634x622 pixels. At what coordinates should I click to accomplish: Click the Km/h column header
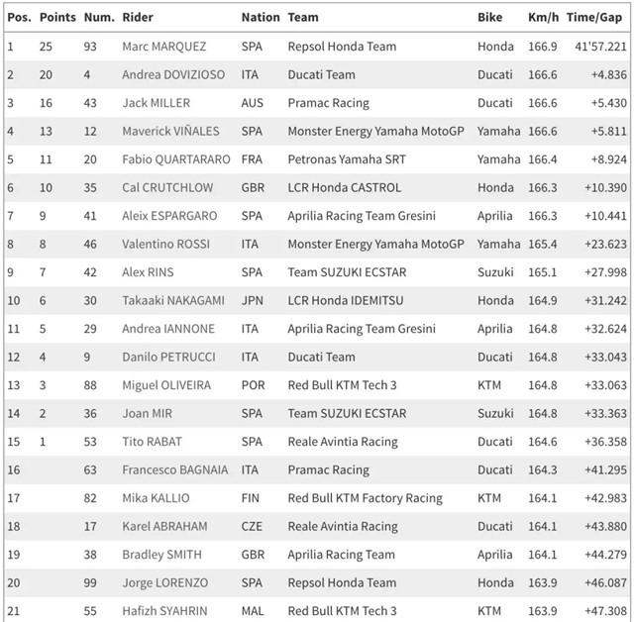click(x=542, y=18)
